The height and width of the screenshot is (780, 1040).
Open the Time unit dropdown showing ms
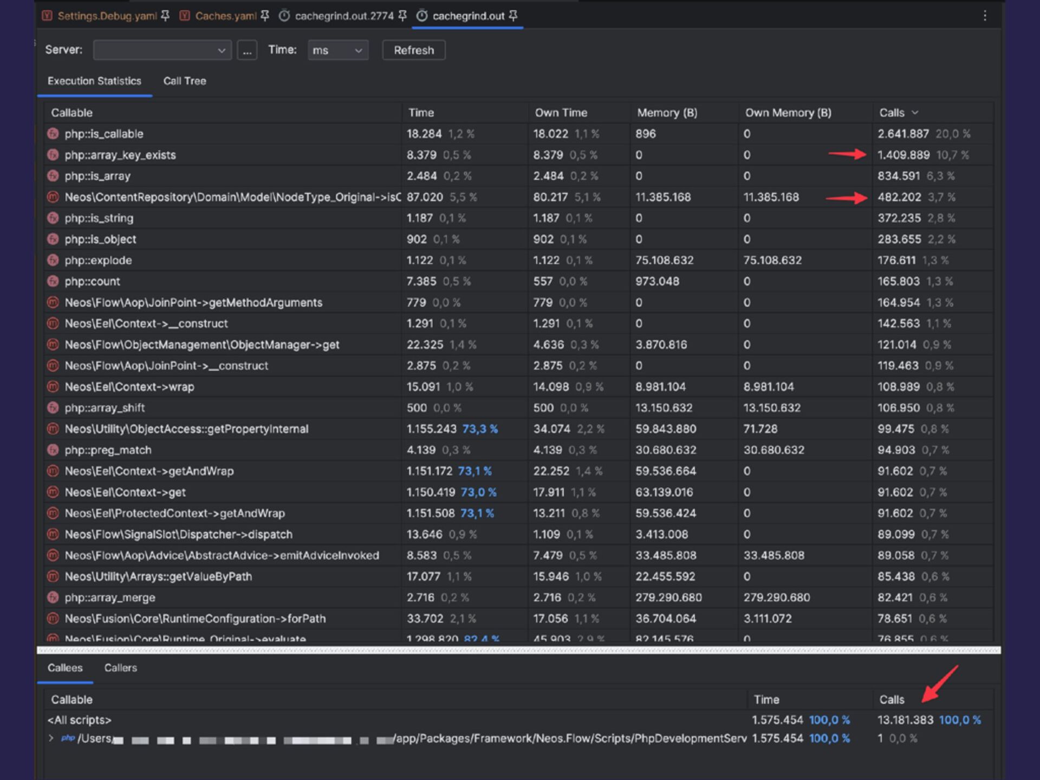(x=338, y=50)
